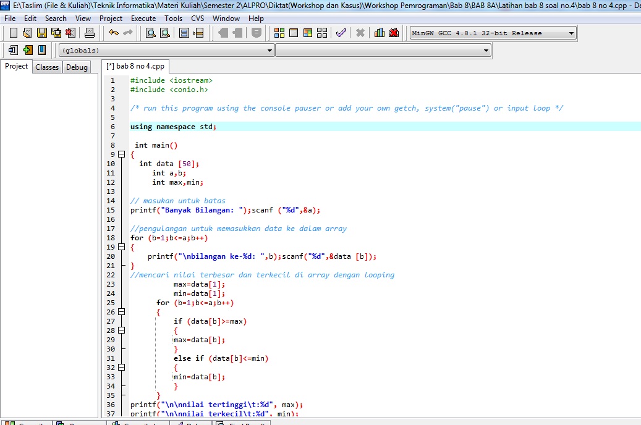
Task: Click the line number 6 in the gutter
Action: click(112, 127)
